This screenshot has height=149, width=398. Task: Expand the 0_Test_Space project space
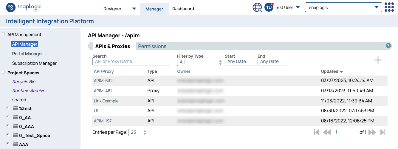click(8, 135)
